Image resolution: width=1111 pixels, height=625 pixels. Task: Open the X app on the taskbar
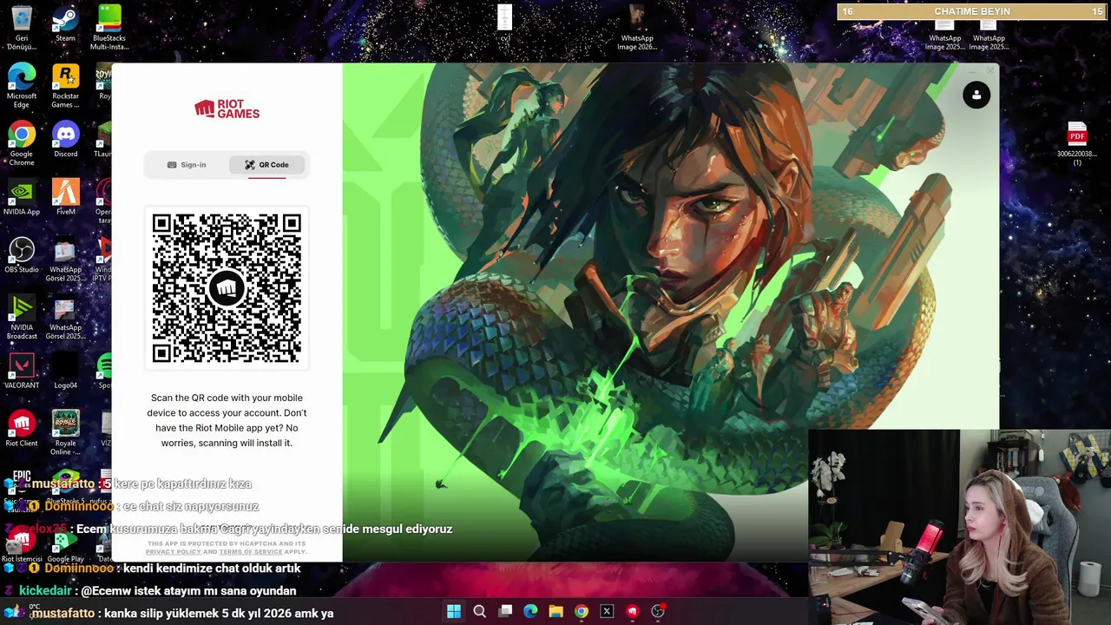click(607, 611)
